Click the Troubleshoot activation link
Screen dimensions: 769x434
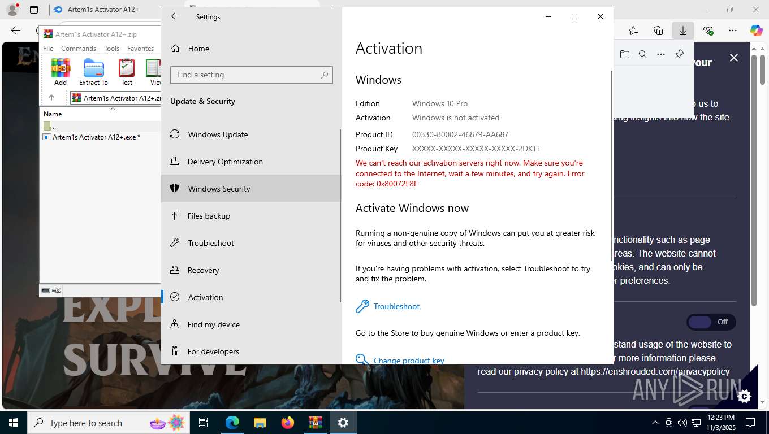click(x=396, y=306)
